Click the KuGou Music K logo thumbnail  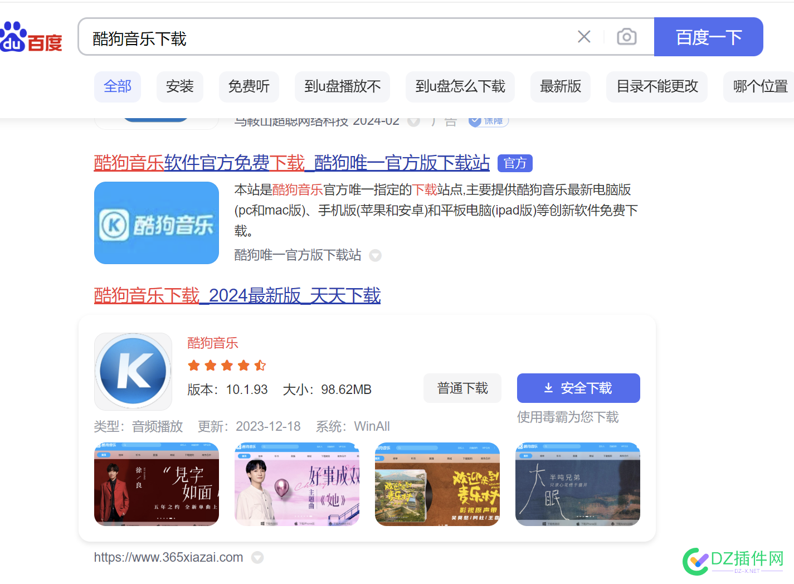pyautogui.click(x=133, y=371)
